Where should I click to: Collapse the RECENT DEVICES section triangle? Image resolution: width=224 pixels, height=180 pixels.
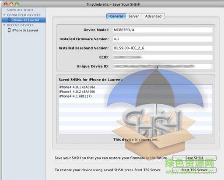[4, 25]
